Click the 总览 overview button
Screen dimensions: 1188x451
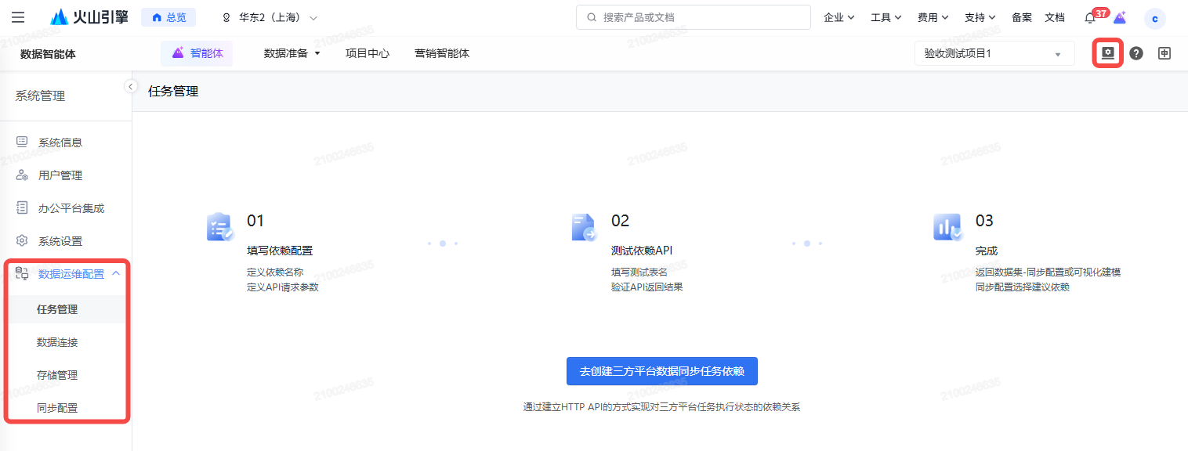coord(168,17)
